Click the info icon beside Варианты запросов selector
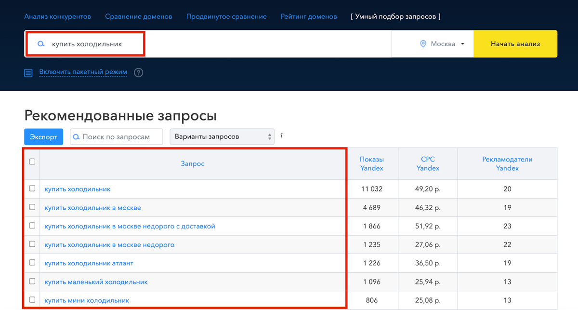The height and width of the screenshot is (310, 578). pos(281,135)
